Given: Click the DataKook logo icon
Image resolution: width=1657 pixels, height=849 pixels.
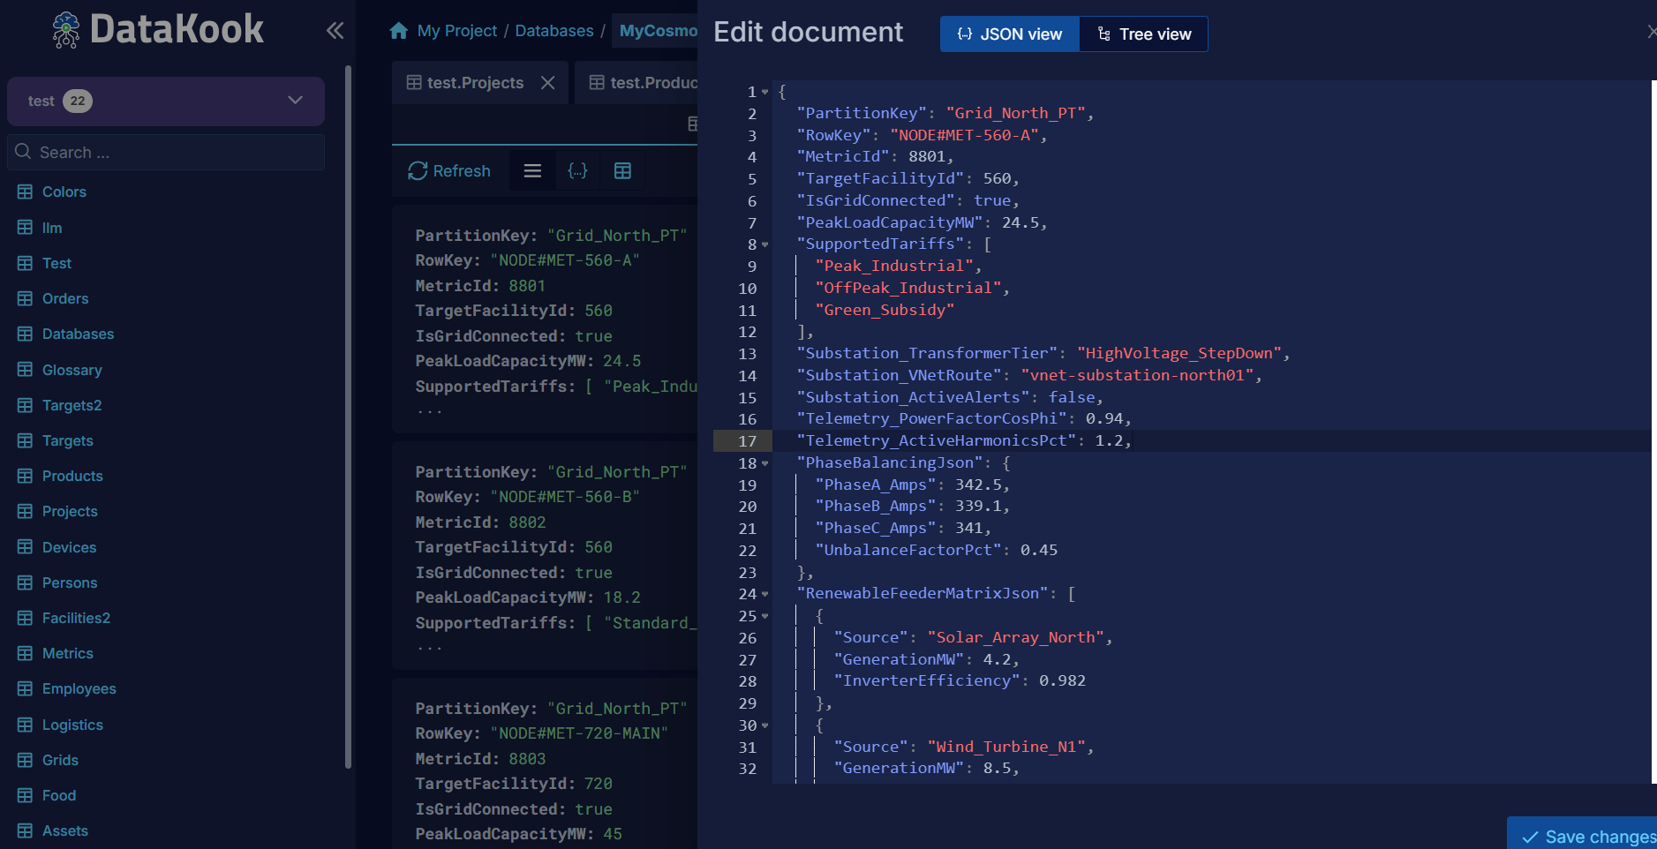Looking at the screenshot, I should [66, 30].
